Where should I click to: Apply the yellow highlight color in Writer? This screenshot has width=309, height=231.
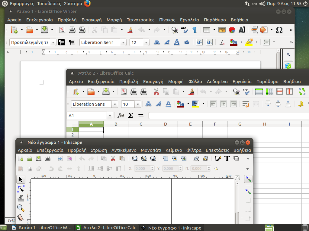coord(249,42)
